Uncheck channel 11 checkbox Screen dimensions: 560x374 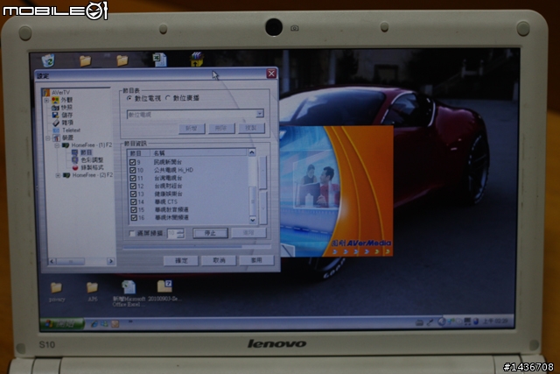pyautogui.click(x=133, y=178)
